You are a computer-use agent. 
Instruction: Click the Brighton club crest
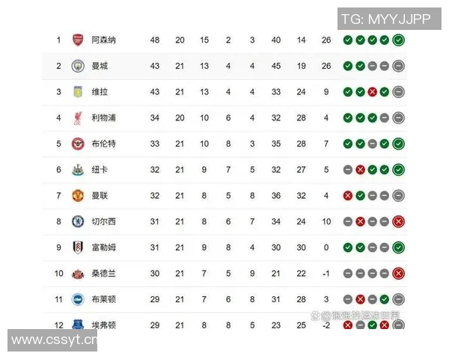78,299
